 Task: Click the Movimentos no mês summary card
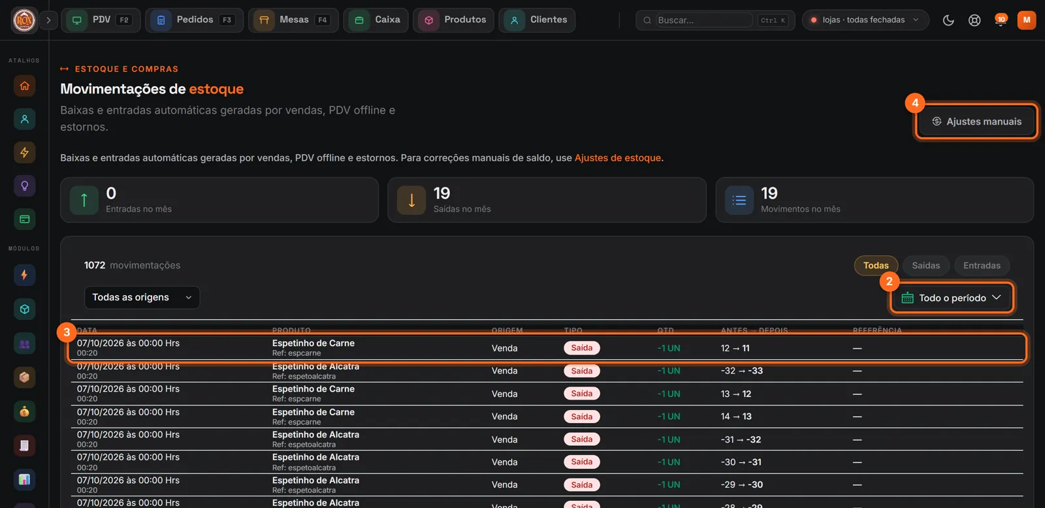[875, 200]
